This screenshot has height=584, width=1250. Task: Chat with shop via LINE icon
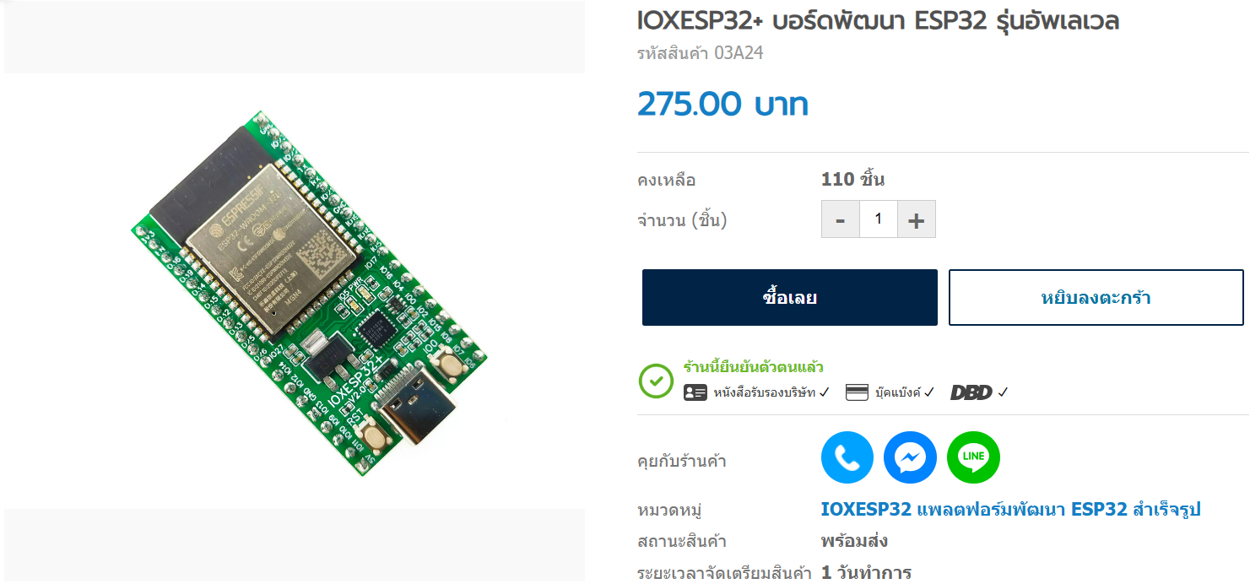[973, 457]
